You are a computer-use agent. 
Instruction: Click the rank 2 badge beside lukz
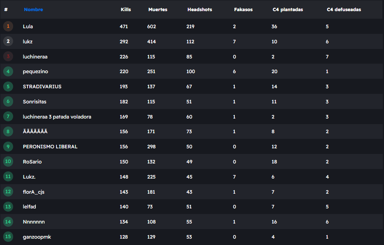click(x=8, y=41)
